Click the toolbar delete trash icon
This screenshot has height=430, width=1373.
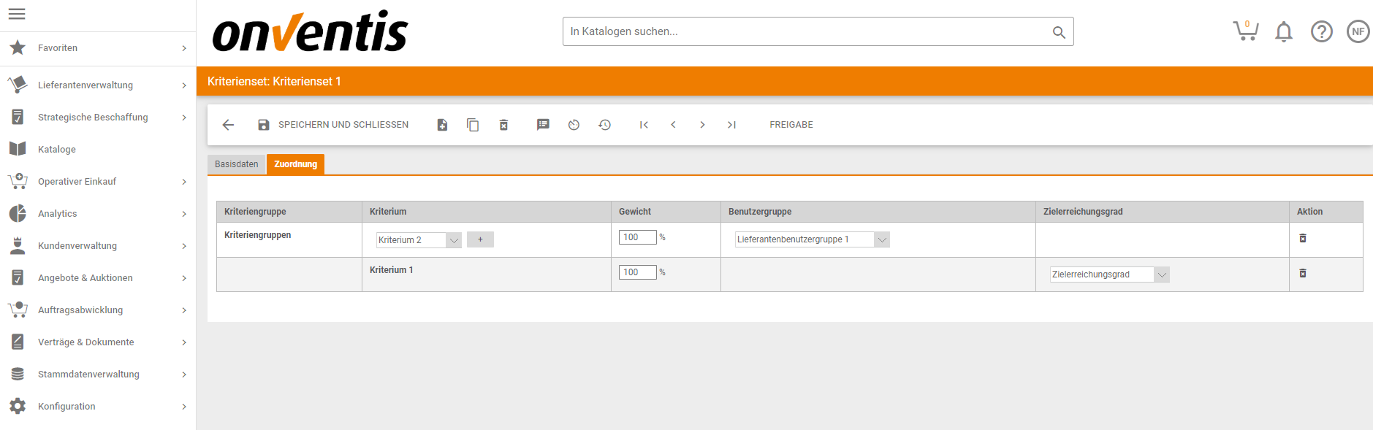[503, 125]
